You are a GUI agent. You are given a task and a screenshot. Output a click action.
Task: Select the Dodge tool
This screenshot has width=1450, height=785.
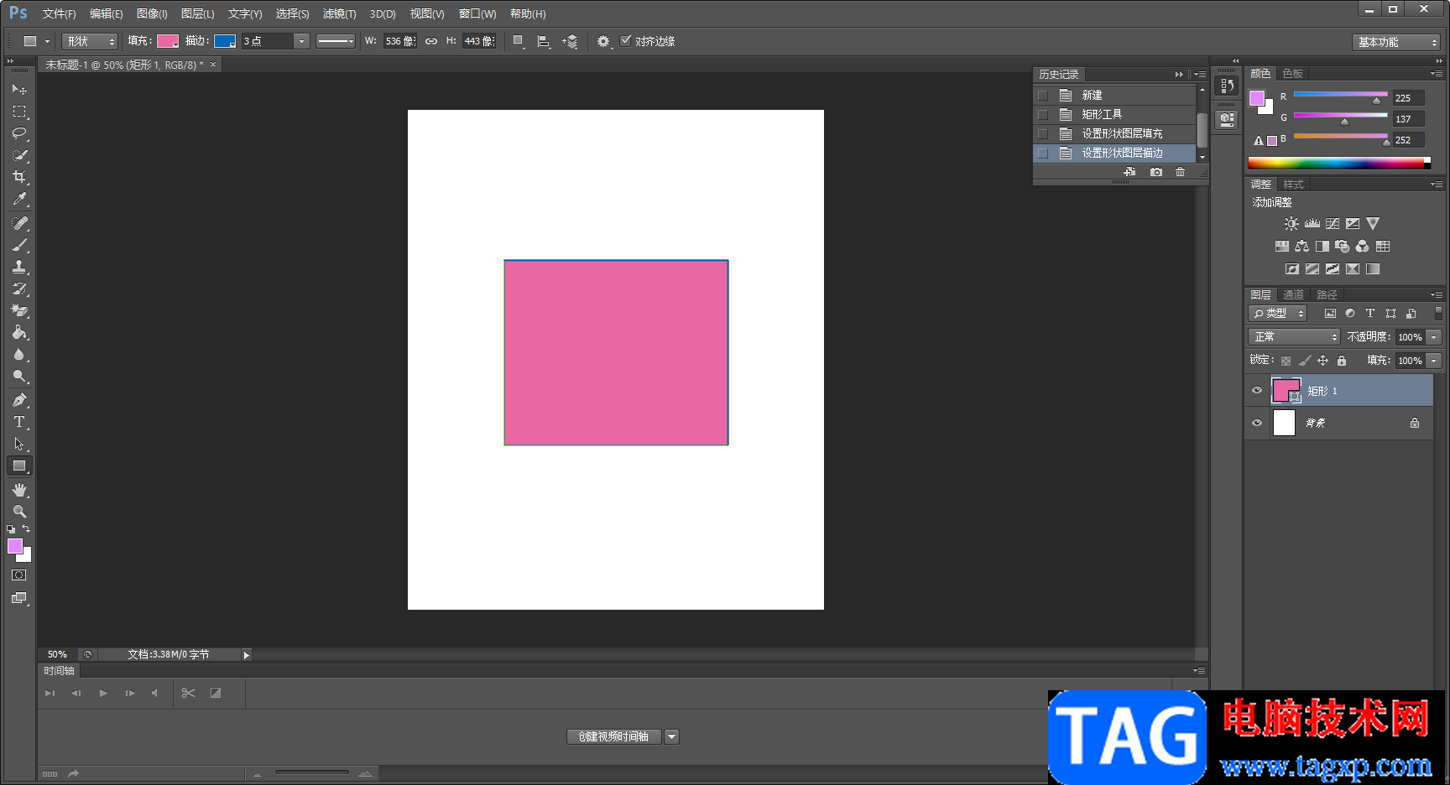pos(19,376)
